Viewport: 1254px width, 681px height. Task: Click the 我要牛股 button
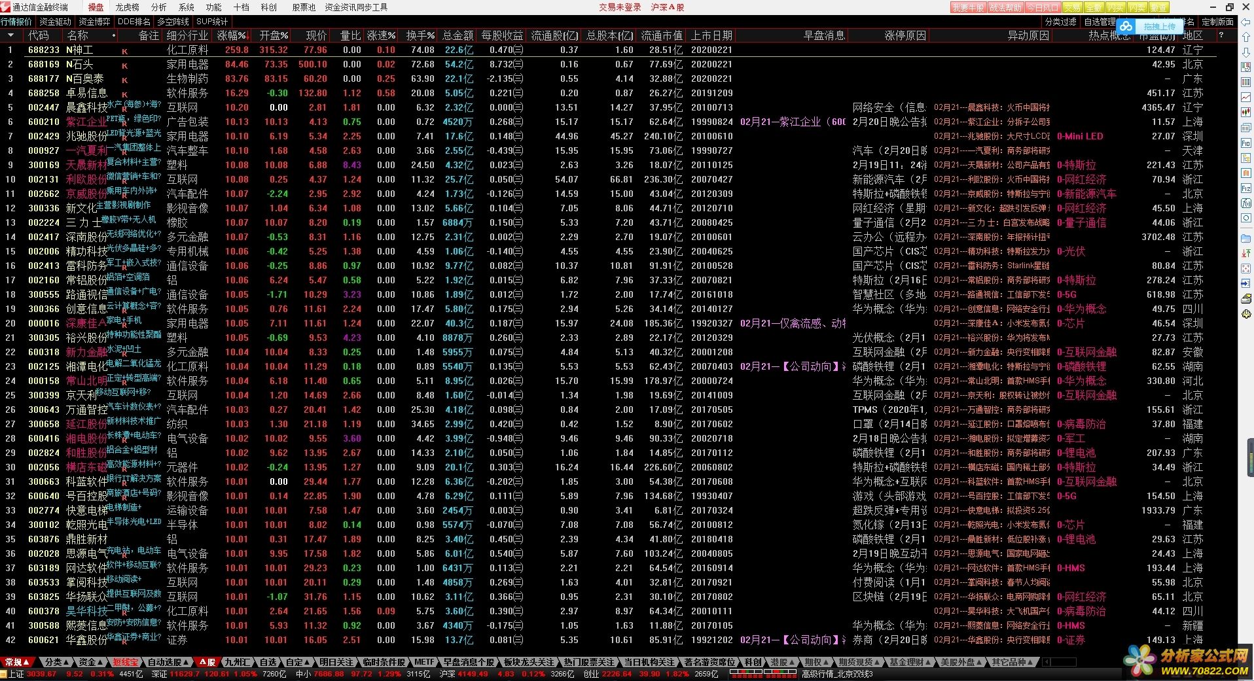coord(968,8)
